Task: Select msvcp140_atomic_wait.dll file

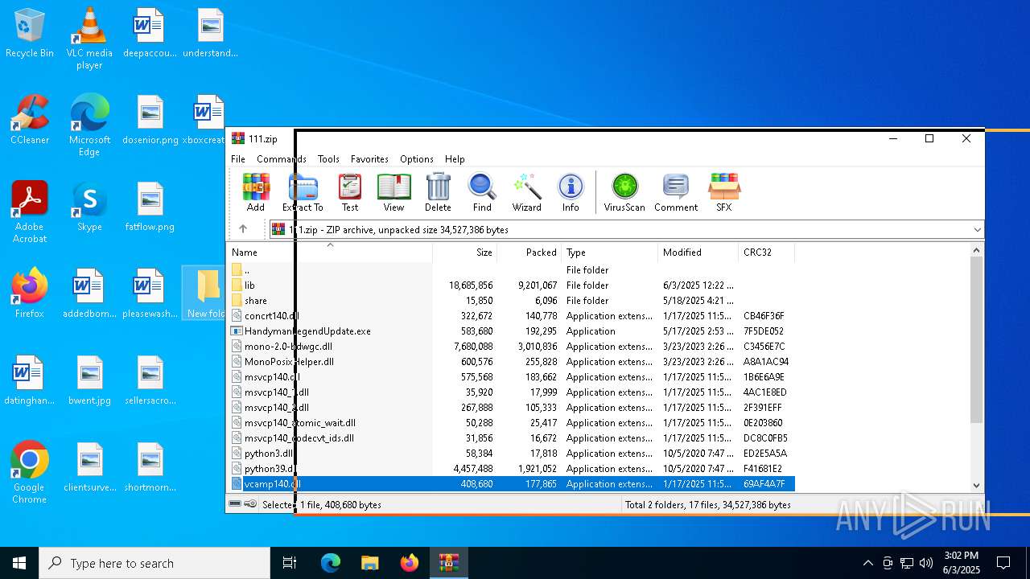Action: click(512, 423)
